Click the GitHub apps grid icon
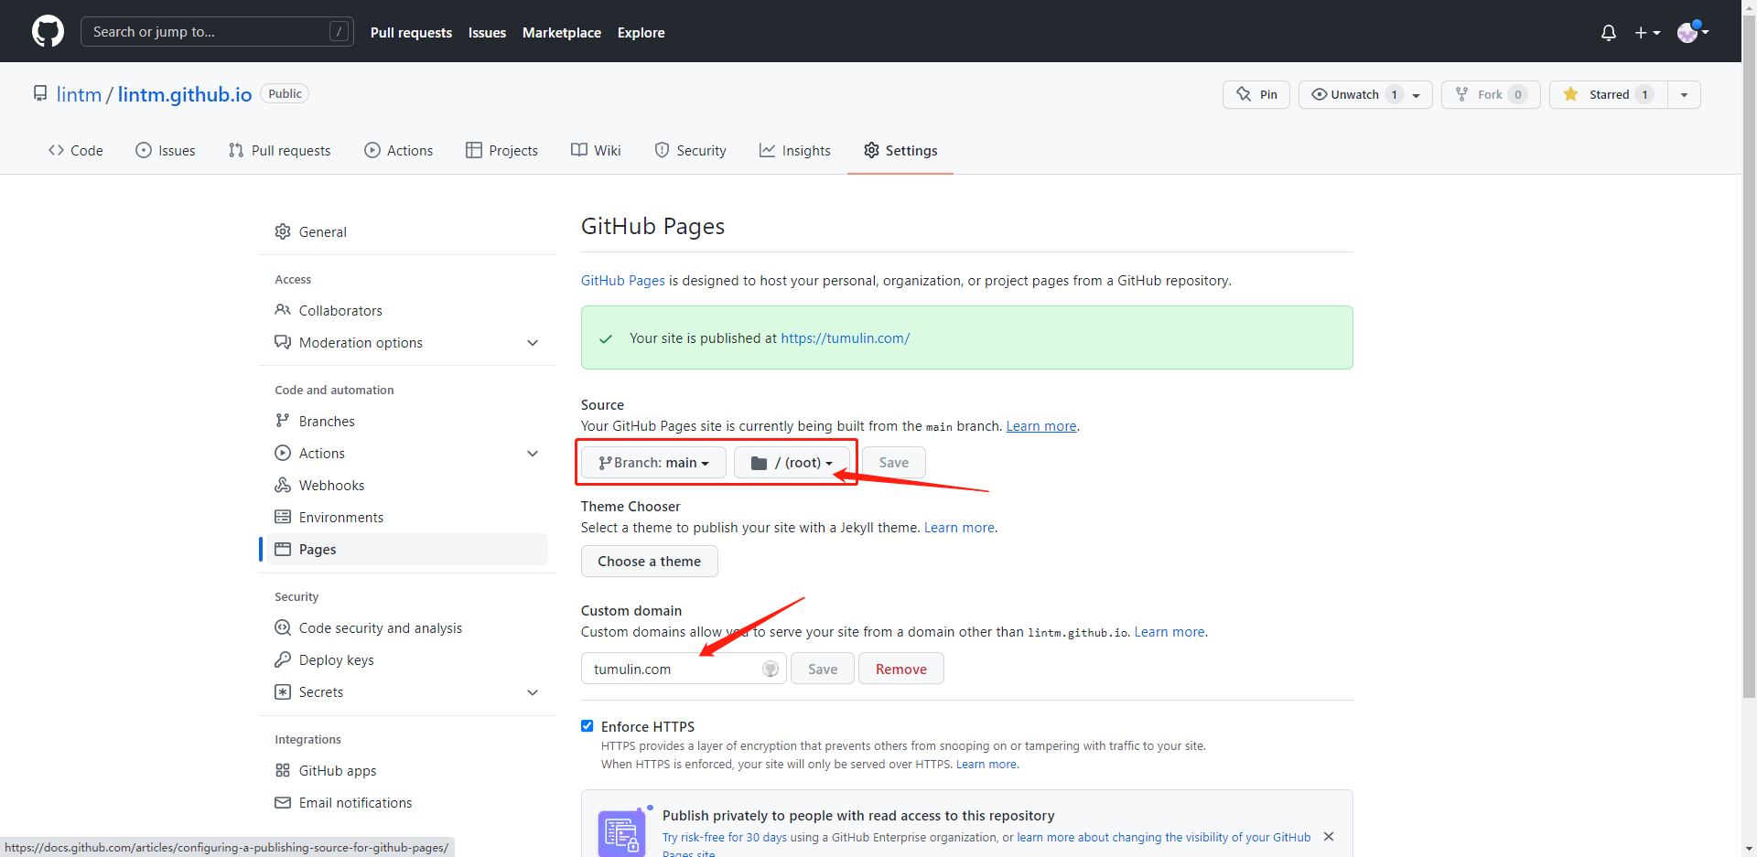Image resolution: width=1757 pixels, height=857 pixels. pos(283,770)
